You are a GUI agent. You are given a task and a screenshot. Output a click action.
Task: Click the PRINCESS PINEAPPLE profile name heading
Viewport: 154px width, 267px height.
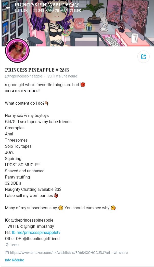tap(30, 70)
